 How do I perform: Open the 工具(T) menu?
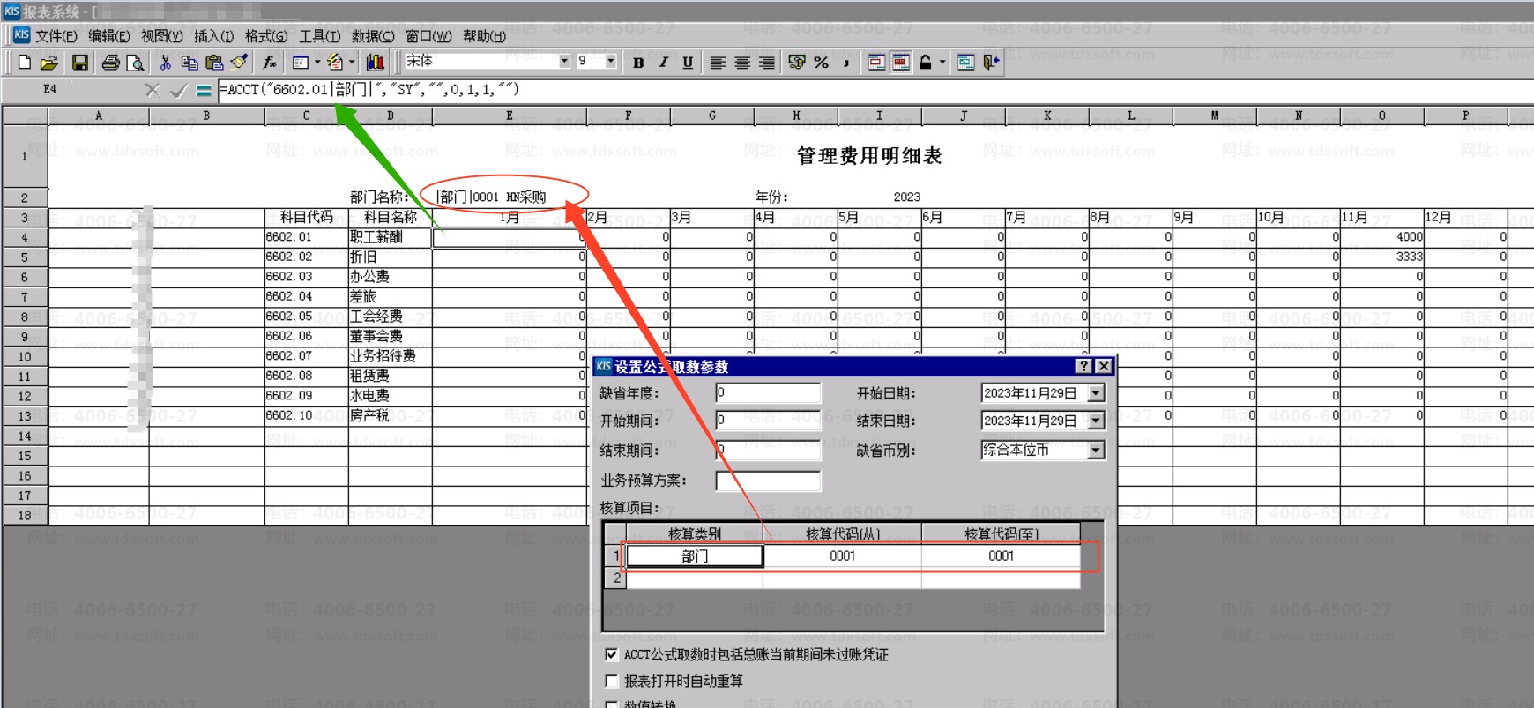pos(319,36)
